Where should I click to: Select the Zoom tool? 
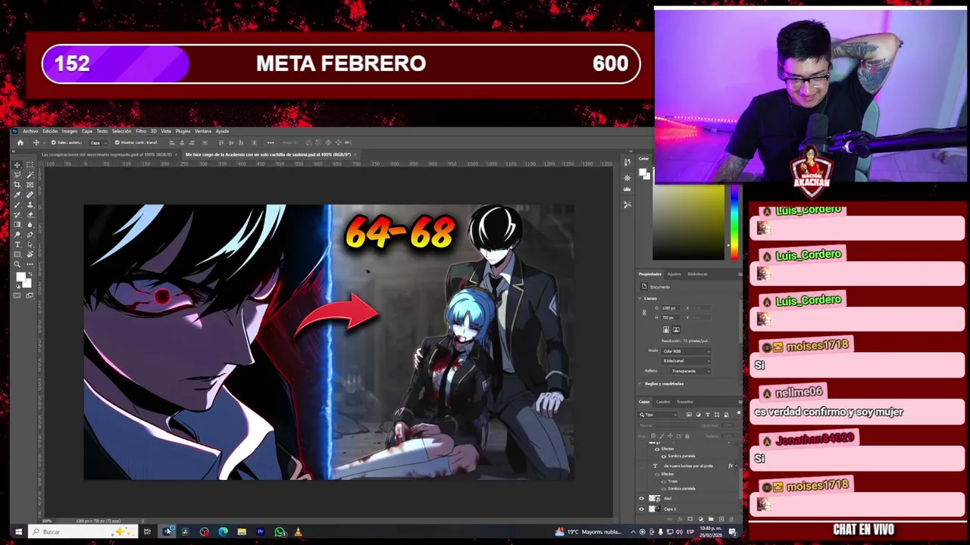tap(17, 263)
